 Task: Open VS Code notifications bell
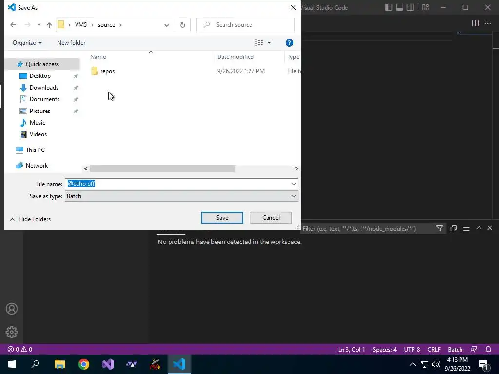pos(488,349)
